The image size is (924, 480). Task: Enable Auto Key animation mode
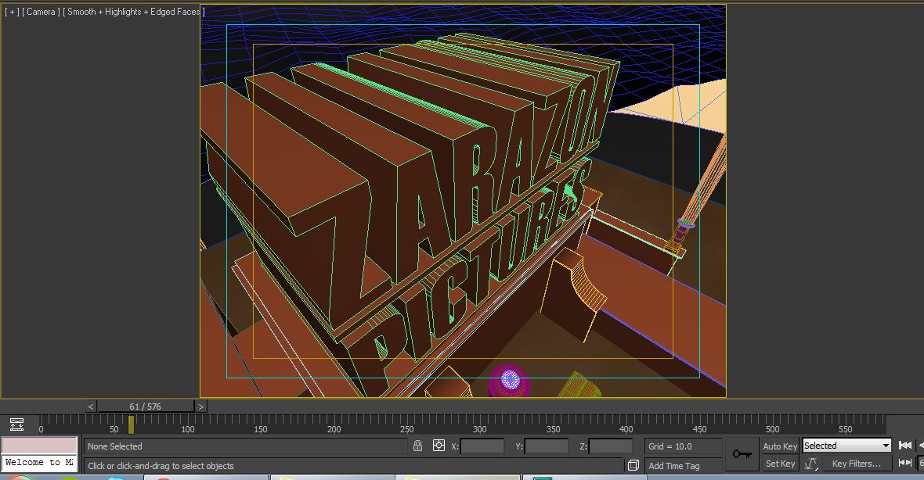(x=781, y=446)
